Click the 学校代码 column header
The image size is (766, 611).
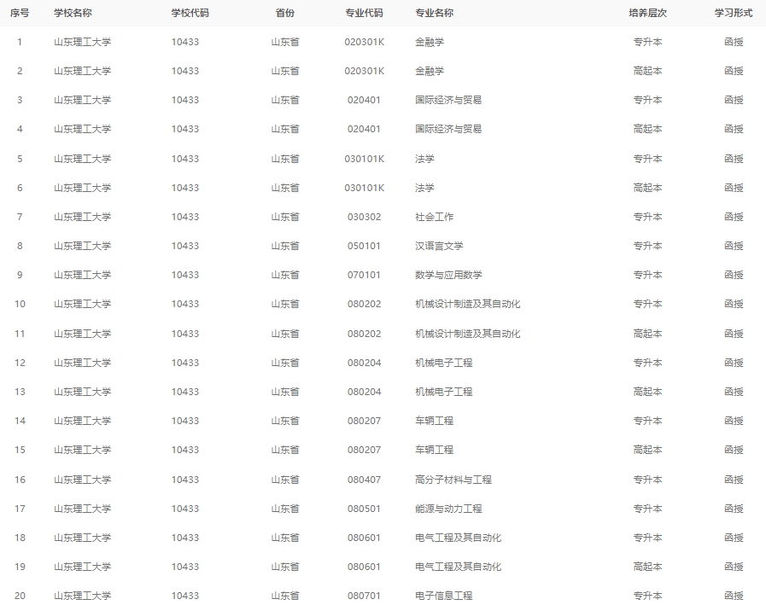[190, 13]
